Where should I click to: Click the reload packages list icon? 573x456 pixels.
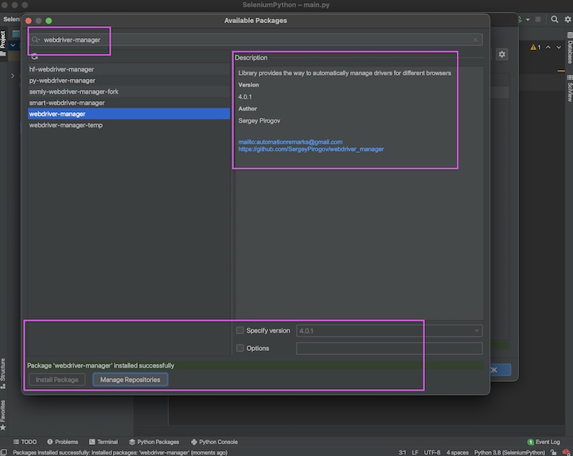point(34,57)
